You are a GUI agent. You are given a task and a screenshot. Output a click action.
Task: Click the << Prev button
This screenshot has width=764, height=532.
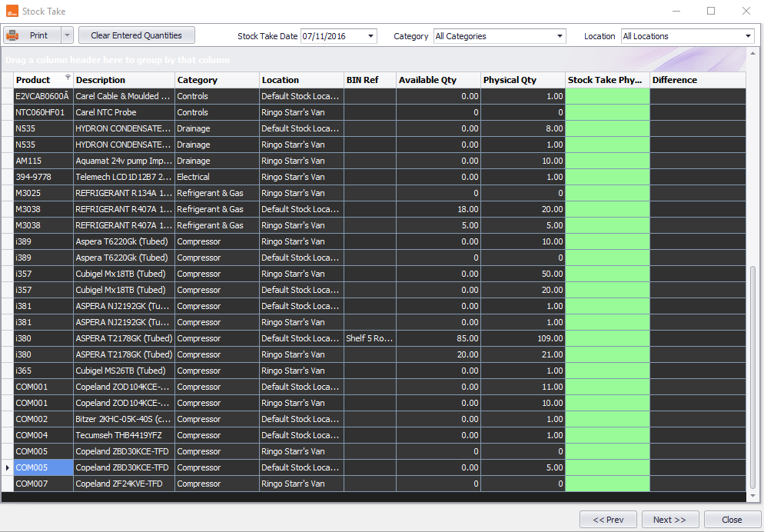point(608,519)
